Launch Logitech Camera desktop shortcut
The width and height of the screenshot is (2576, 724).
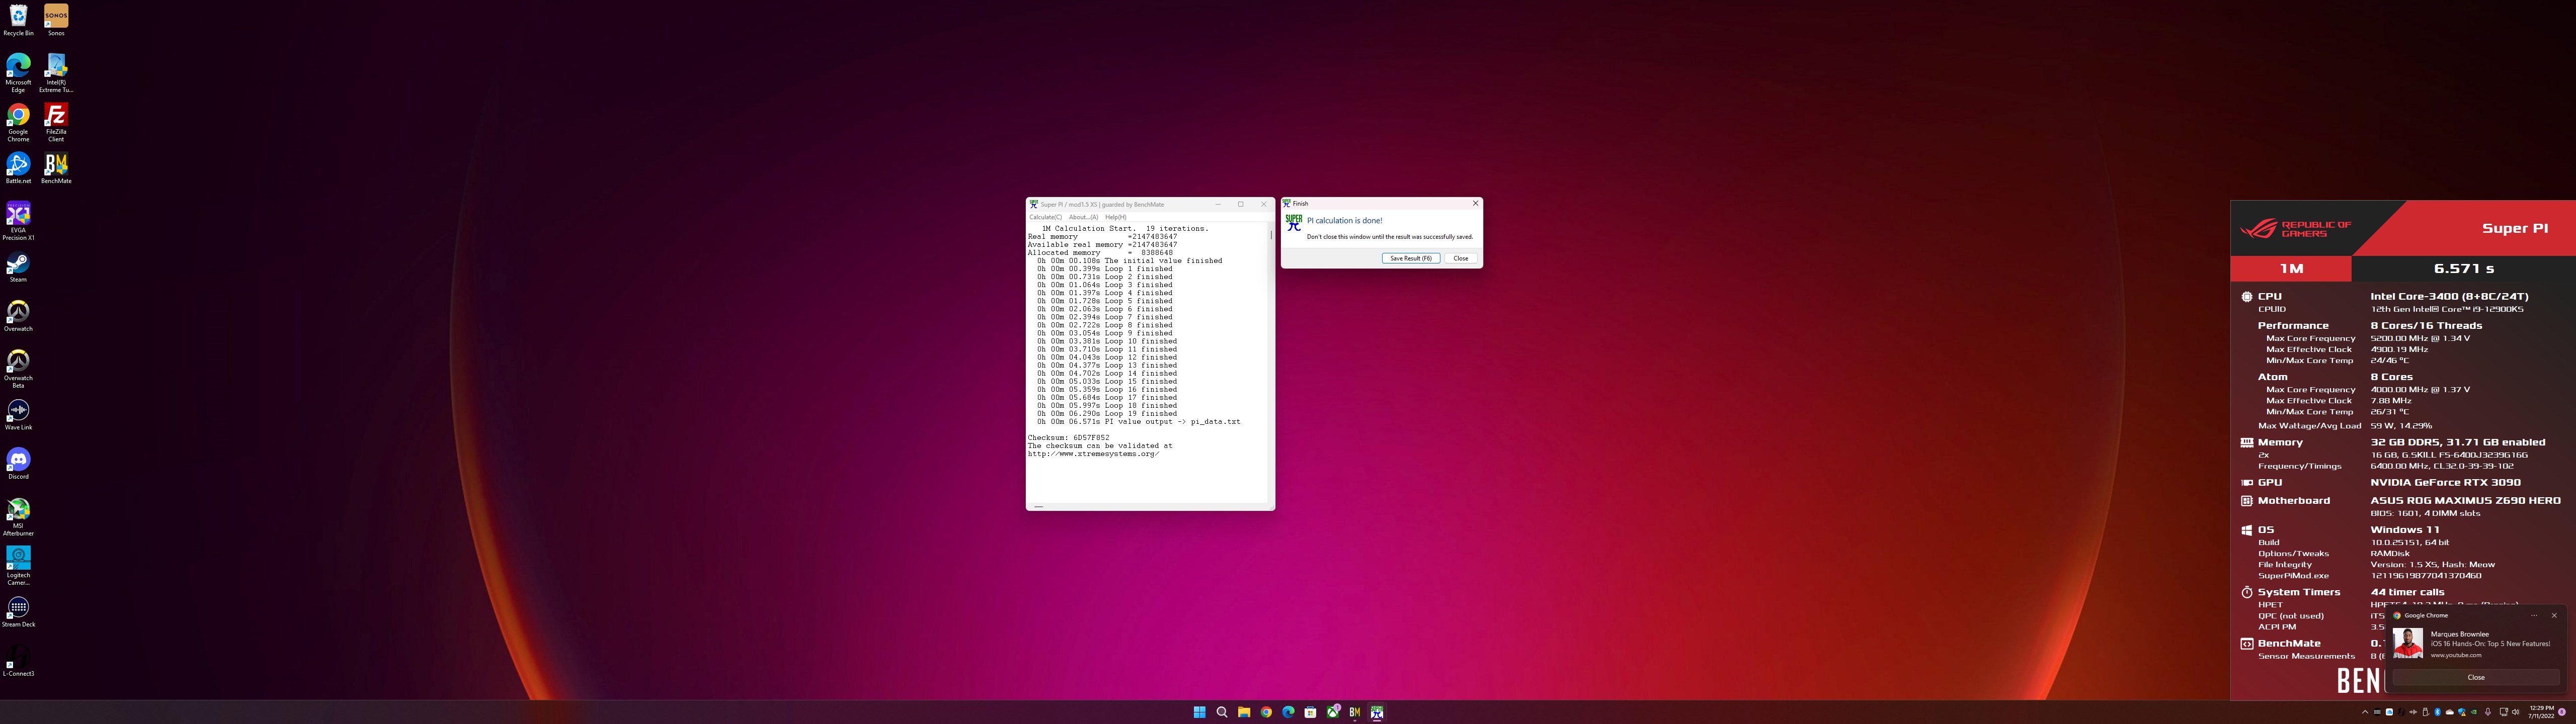pos(18,566)
